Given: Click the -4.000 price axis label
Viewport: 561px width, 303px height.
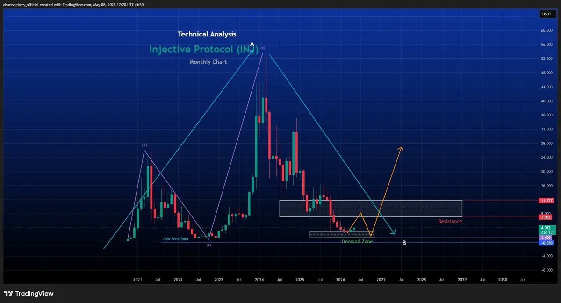Looking at the screenshot, I should pos(546,256).
